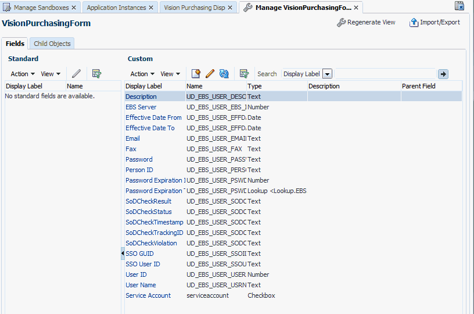Click the custom fields search input box
This screenshot has width=474, height=314.
coord(385,74)
